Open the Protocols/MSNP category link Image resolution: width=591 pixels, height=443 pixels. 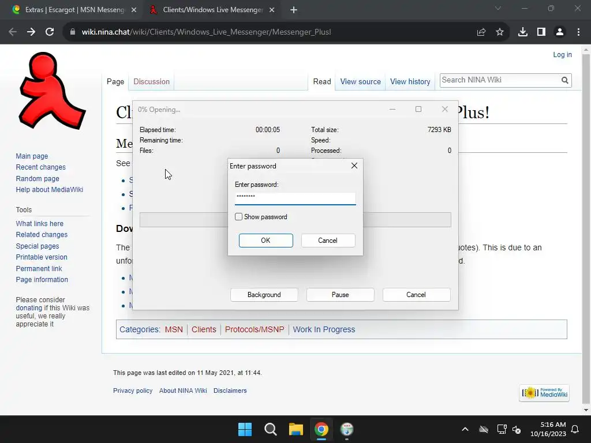click(255, 329)
